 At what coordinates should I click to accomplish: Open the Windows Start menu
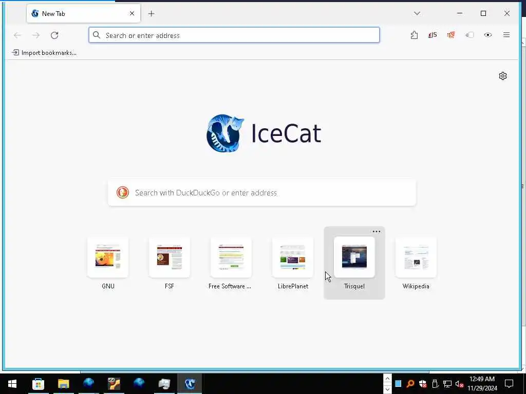tap(12, 384)
